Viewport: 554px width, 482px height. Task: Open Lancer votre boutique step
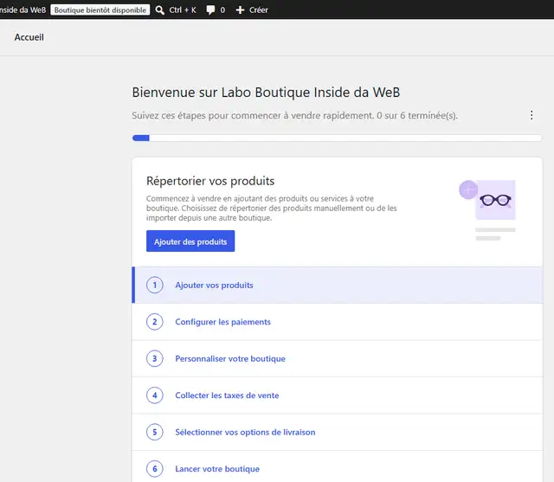pos(337,466)
